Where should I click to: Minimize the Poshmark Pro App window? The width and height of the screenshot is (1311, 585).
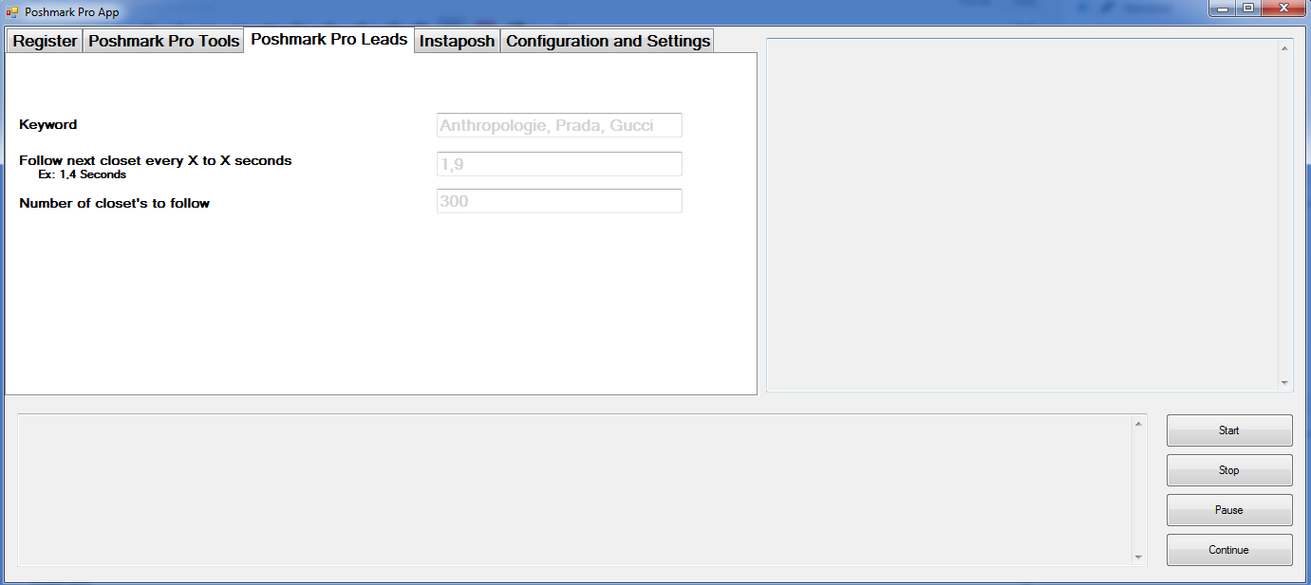tap(1222, 9)
